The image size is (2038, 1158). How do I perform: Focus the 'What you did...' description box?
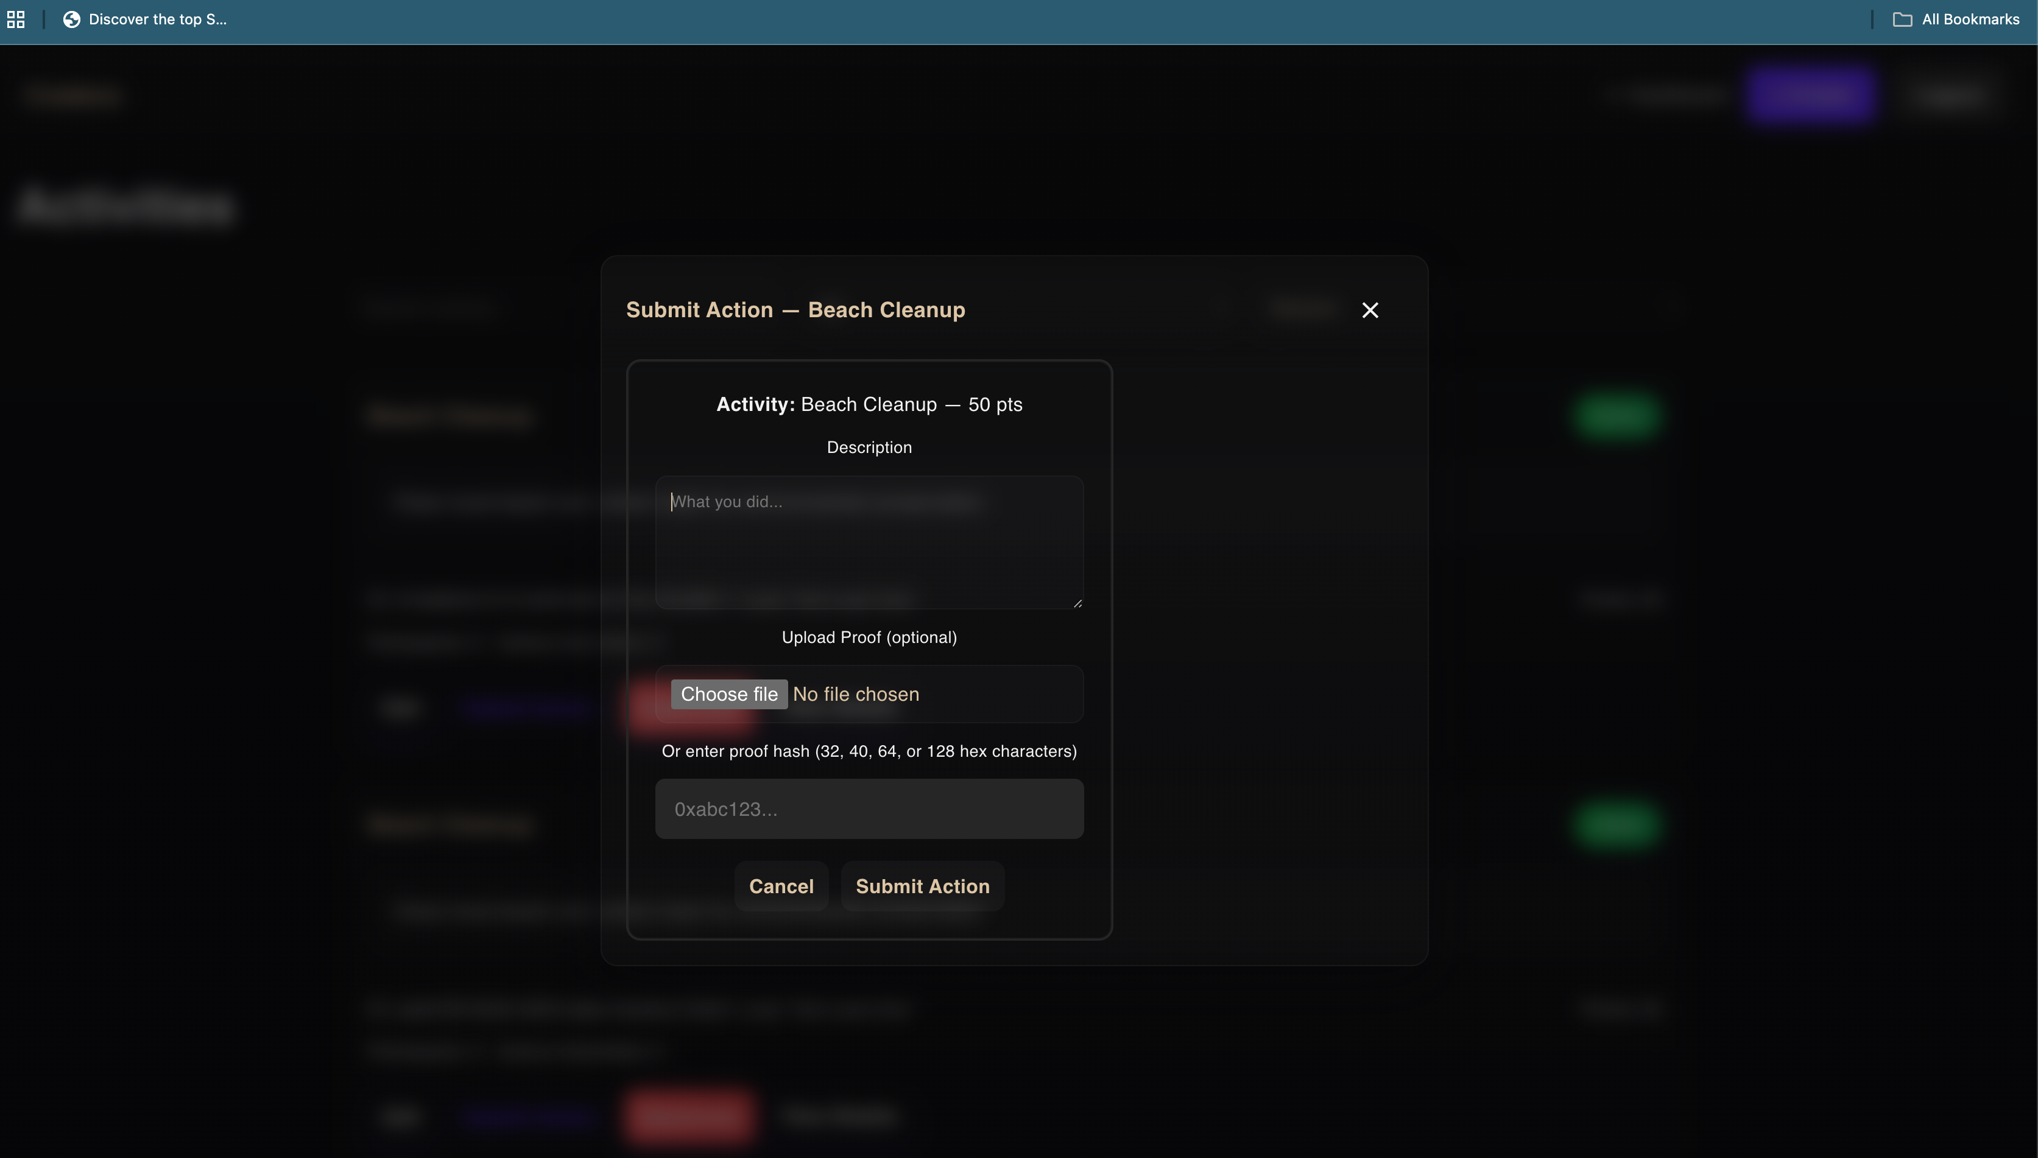[x=869, y=542]
